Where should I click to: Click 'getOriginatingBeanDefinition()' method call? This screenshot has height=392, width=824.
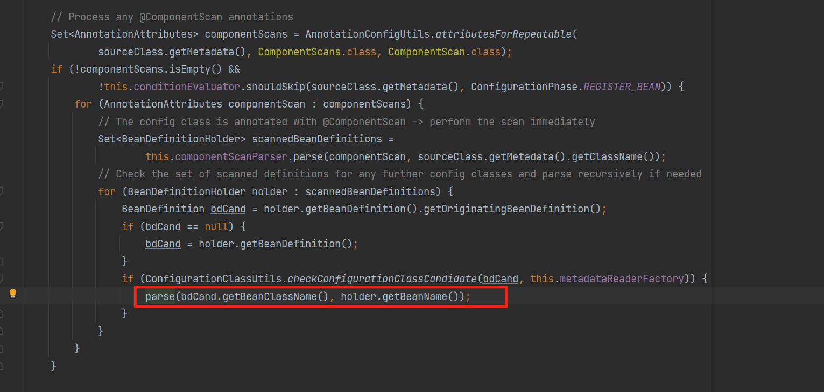512,209
